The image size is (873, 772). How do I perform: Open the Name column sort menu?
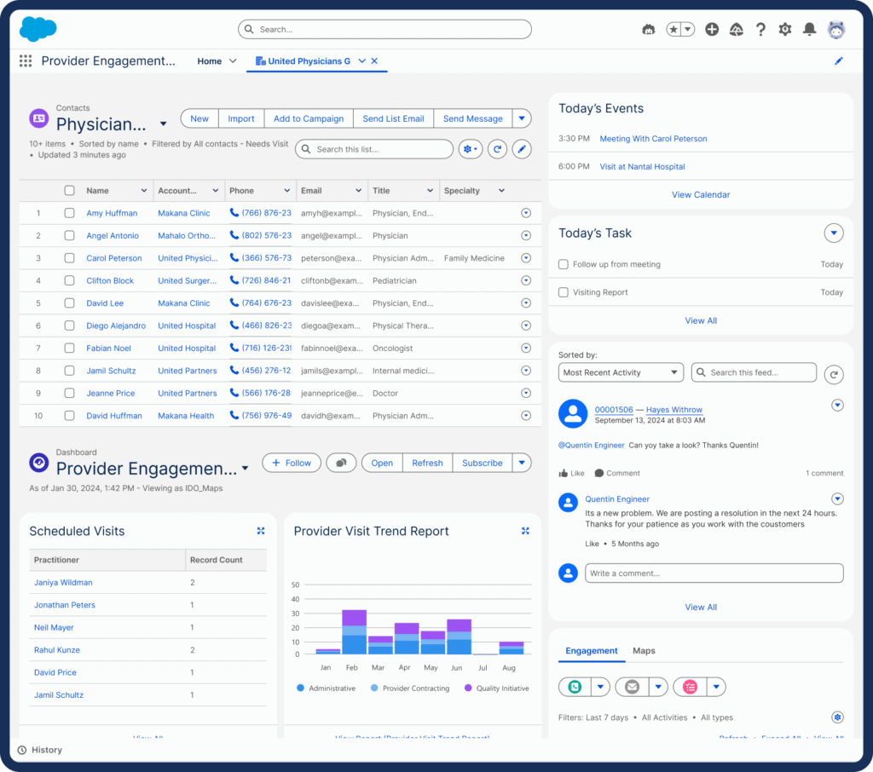143,190
